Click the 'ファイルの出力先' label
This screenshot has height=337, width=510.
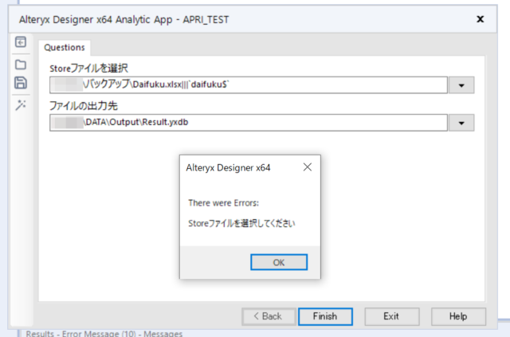tap(83, 106)
